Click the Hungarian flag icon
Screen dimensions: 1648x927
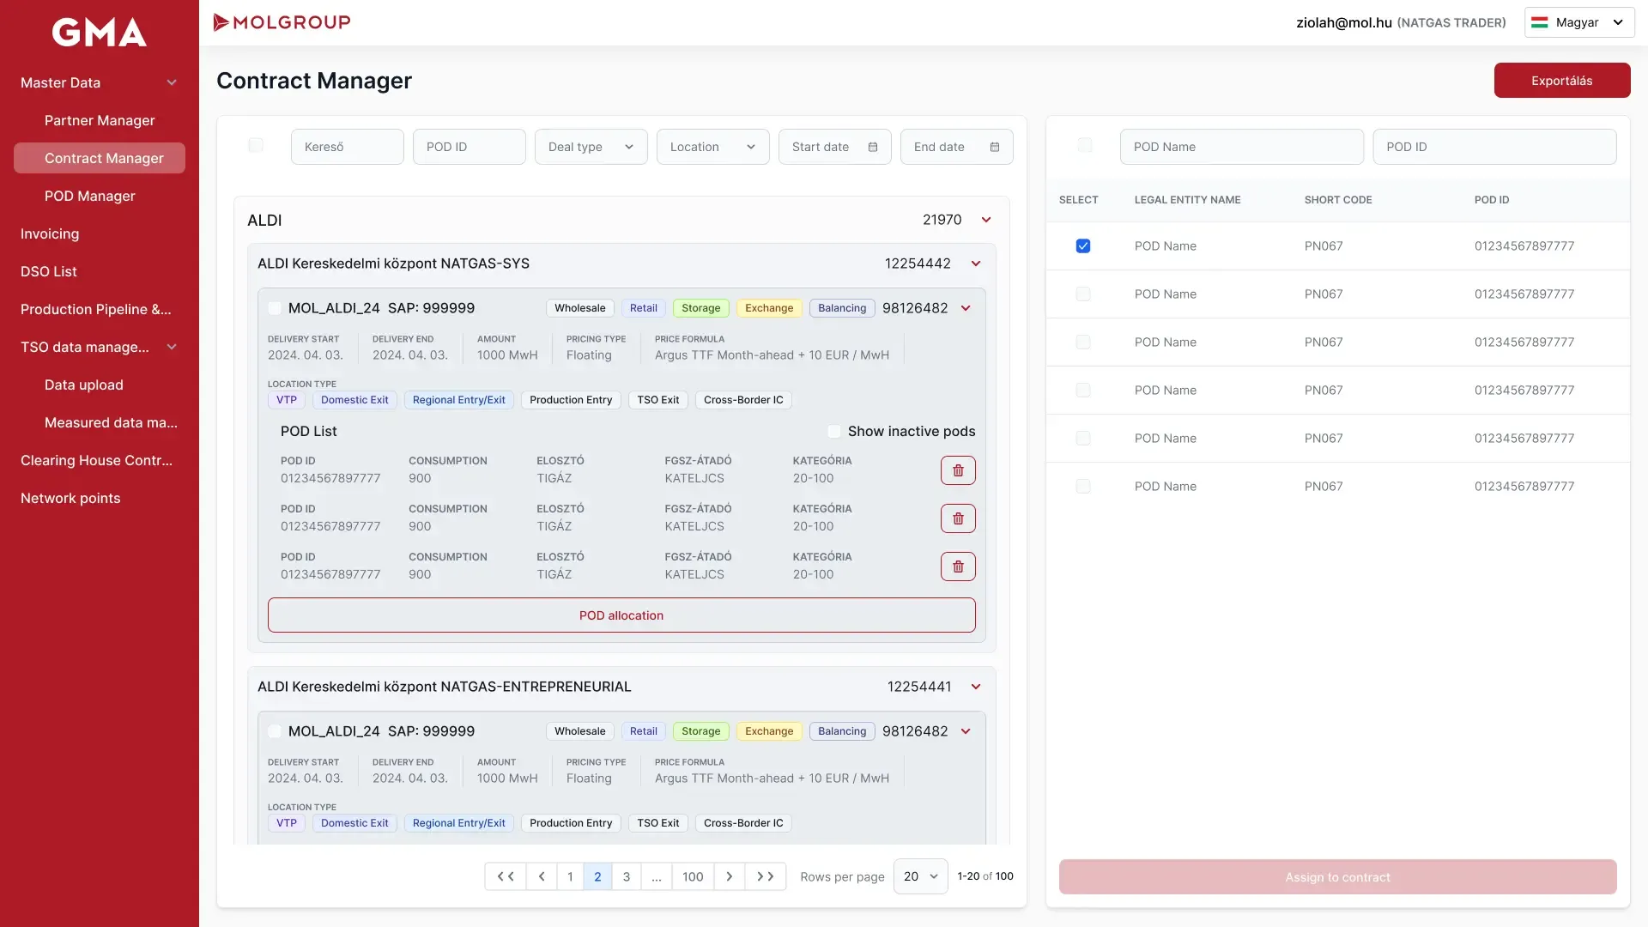tap(1540, 22)
